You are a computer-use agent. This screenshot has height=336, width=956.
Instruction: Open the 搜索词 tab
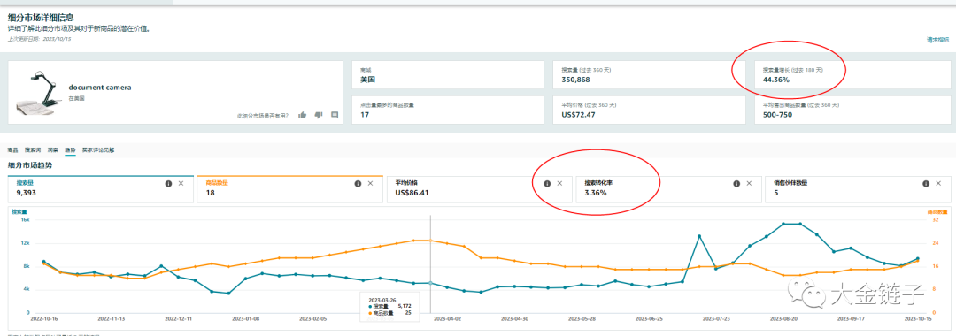pos(33,149)
